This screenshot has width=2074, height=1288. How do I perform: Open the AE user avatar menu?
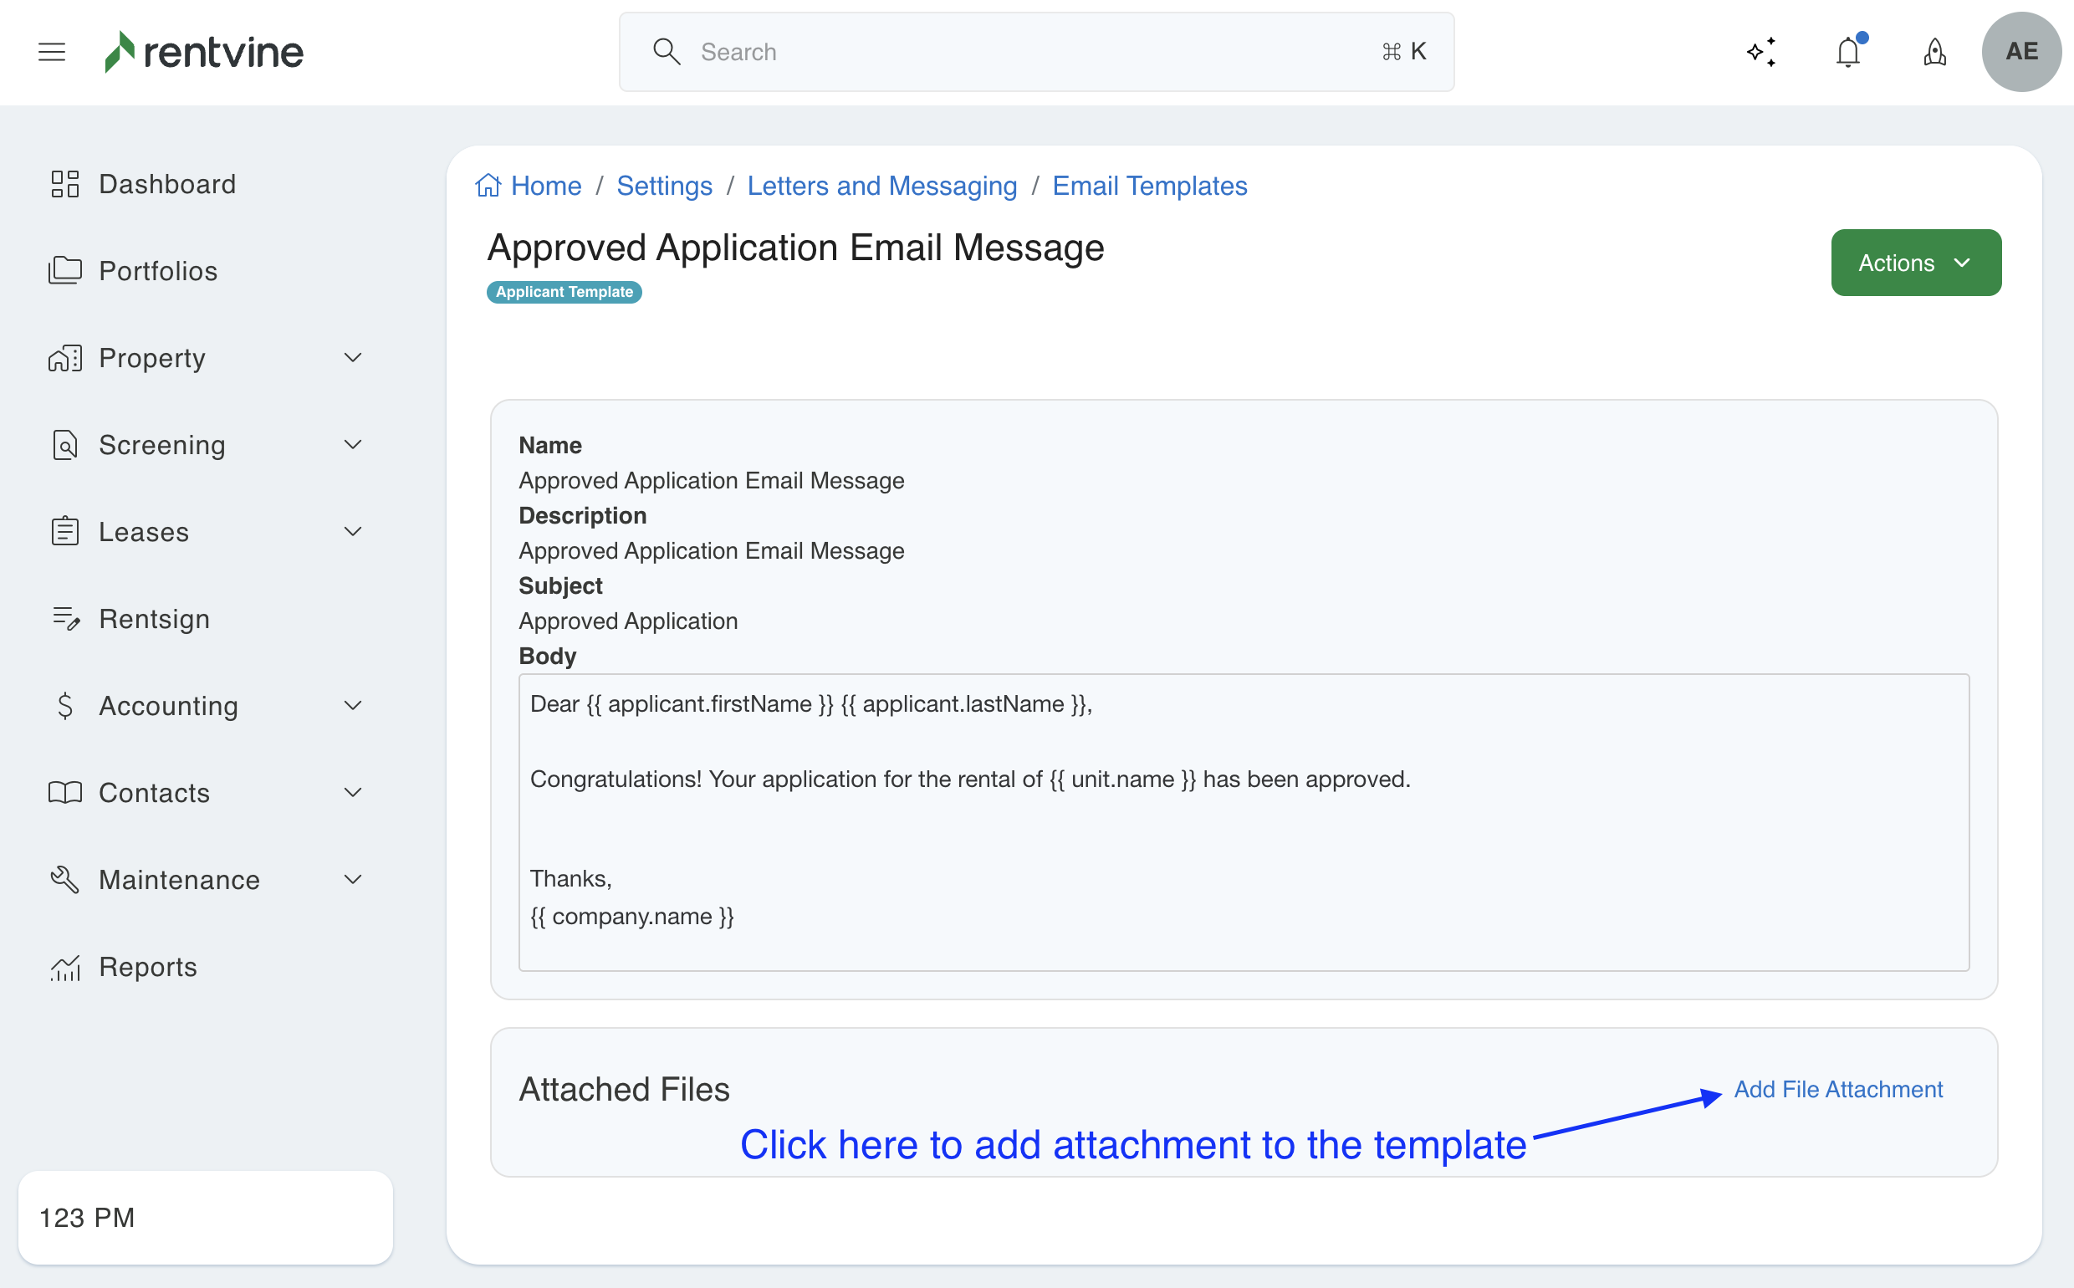(x=2021, y=52)
